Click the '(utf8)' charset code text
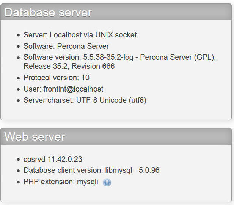This screenshot has width=234, height=205. pos(138,100)
